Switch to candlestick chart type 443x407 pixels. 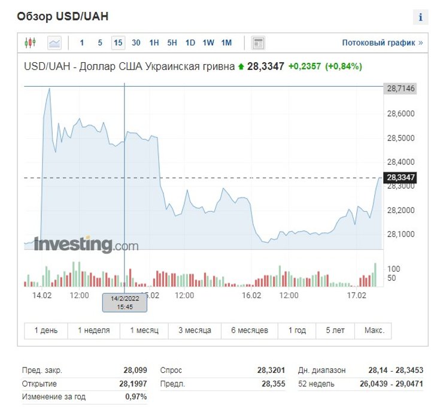pyautogui.click(x=30, y=42)
